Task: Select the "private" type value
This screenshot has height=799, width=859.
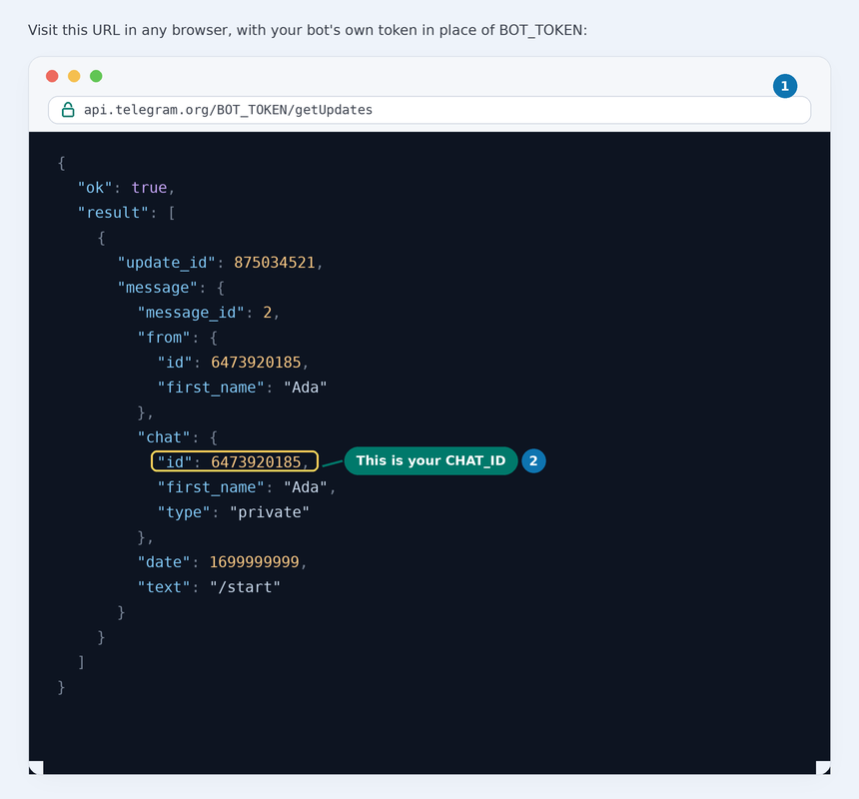Action: pyautogui.click(x=269, y=512)
